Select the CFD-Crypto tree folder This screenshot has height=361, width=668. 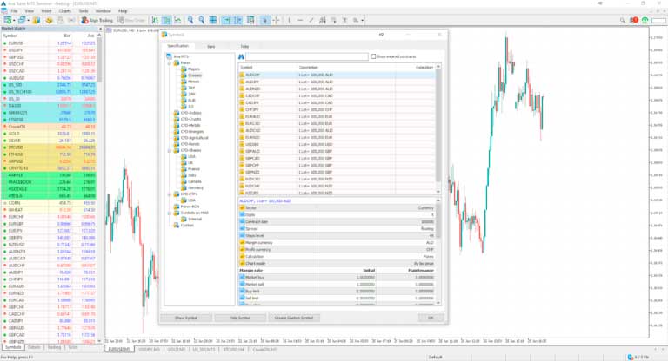click(190, 119)
